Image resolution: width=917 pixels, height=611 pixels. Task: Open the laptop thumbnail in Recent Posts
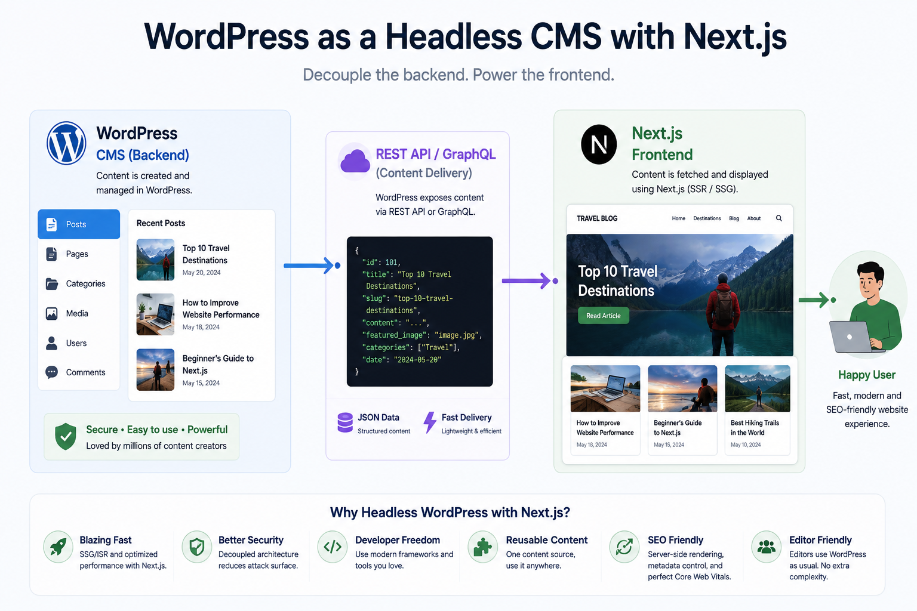click(x=155, y=314)
